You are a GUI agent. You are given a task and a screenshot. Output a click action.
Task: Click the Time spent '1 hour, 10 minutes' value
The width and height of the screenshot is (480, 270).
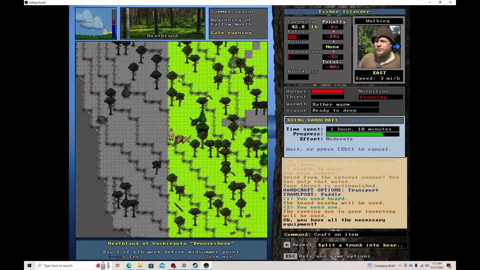[x=362, y=129]
